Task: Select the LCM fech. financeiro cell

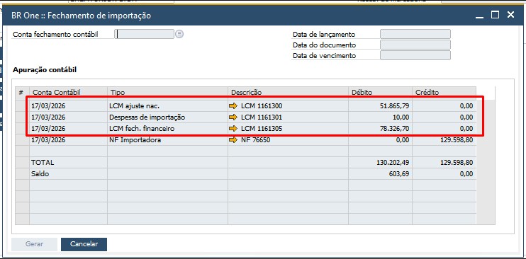Action: [x=167, y=128]
